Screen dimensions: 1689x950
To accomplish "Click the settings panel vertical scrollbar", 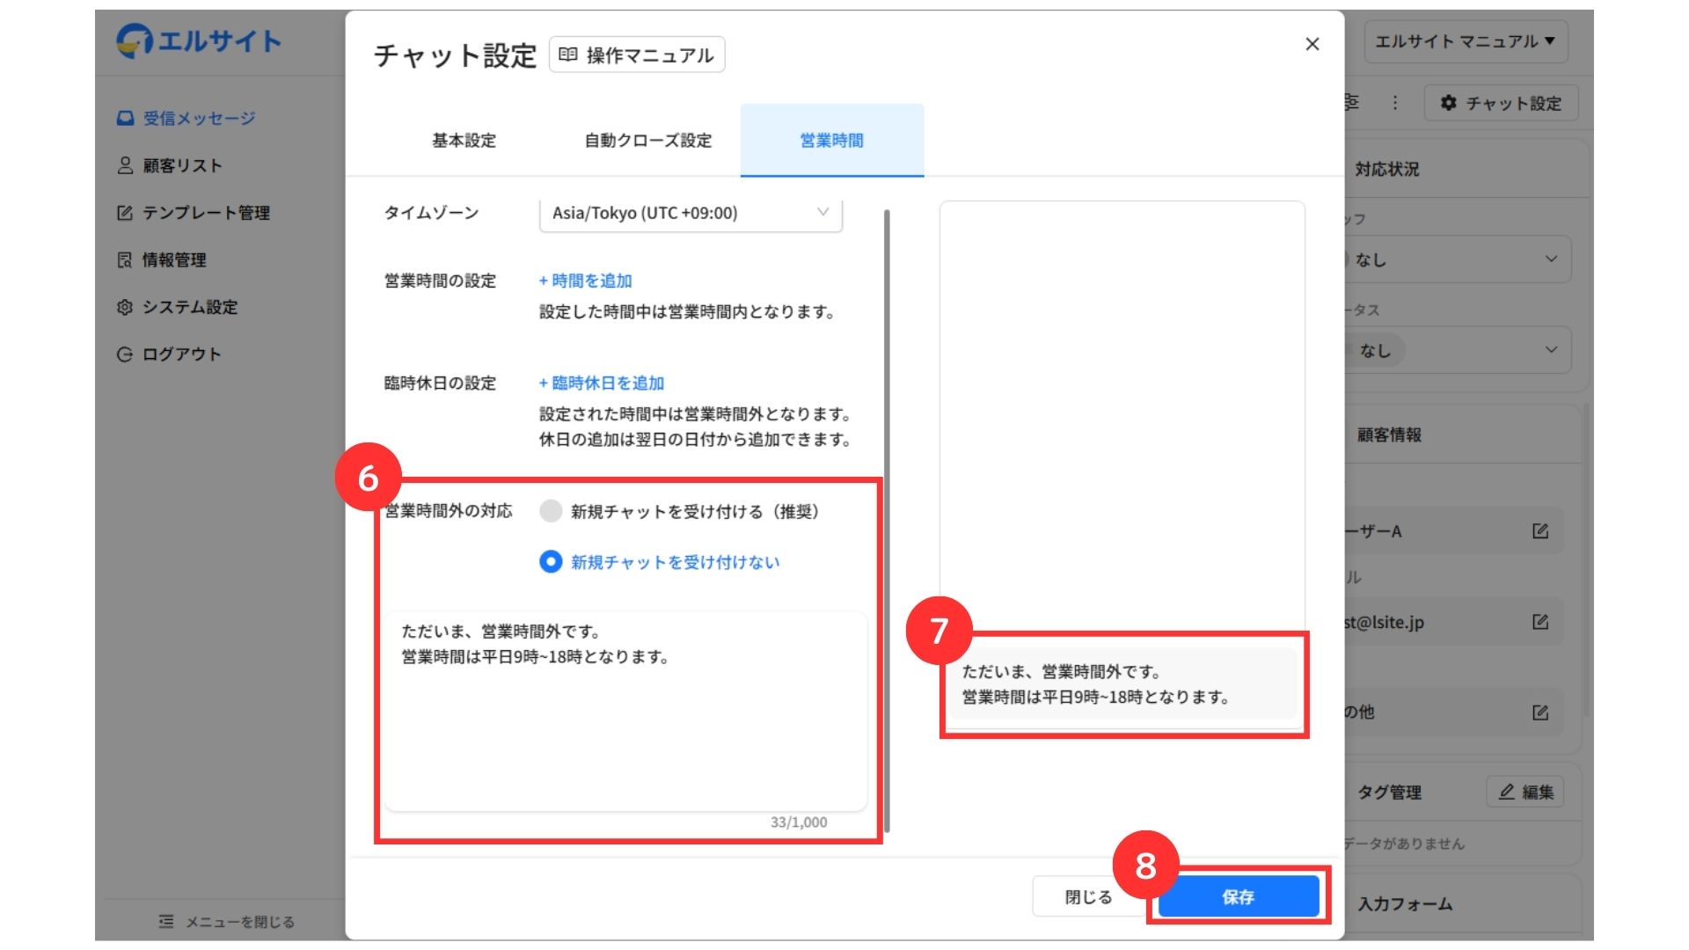I will pos(887,519).
